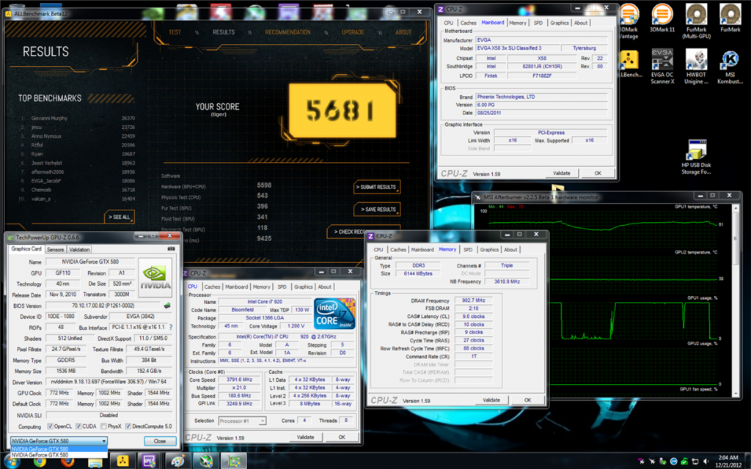751x469 pixels.
Task: Open the HP USB Disk Storage Format shortcut
Action: click(696, 157)
